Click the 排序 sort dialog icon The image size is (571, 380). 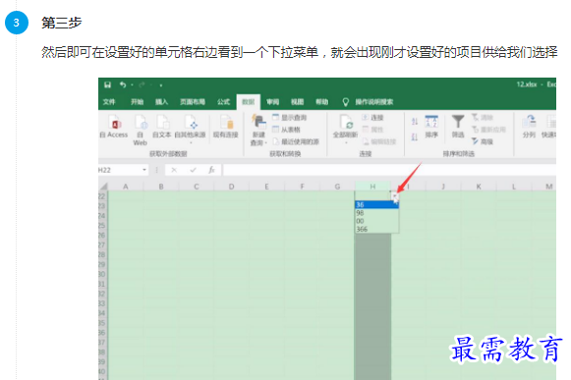tap(431, 127)
